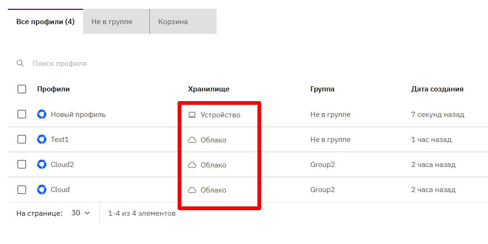
Task: Click the 1-4 из 4 элементов text
Action: (141, 213)
